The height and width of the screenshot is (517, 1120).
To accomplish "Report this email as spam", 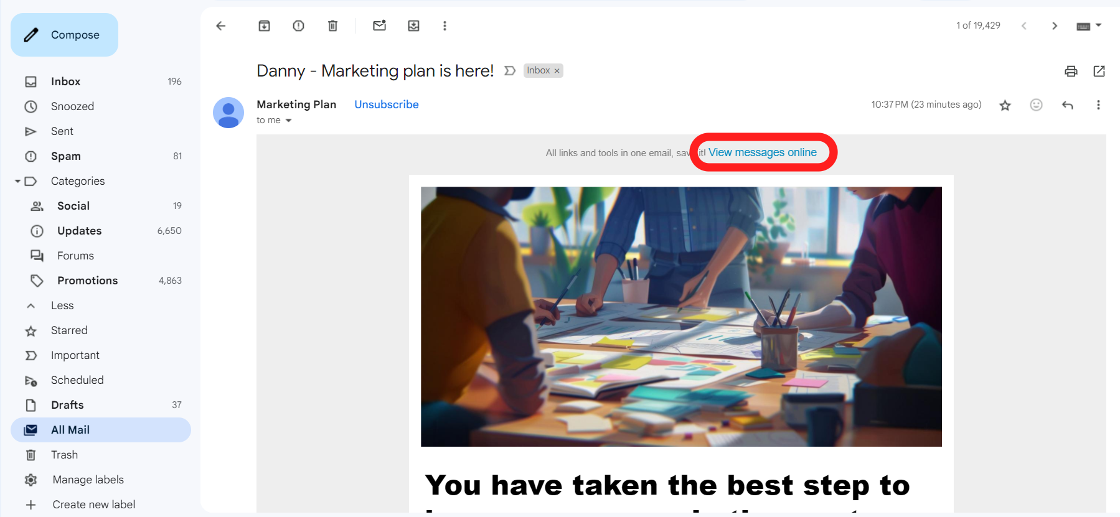I will (x=298, y=26).
